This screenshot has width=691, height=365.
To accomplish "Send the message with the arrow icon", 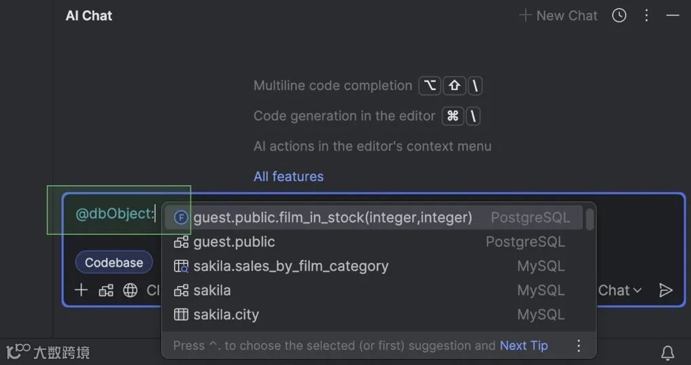I will pyautogui.click(x=666, y=291).
